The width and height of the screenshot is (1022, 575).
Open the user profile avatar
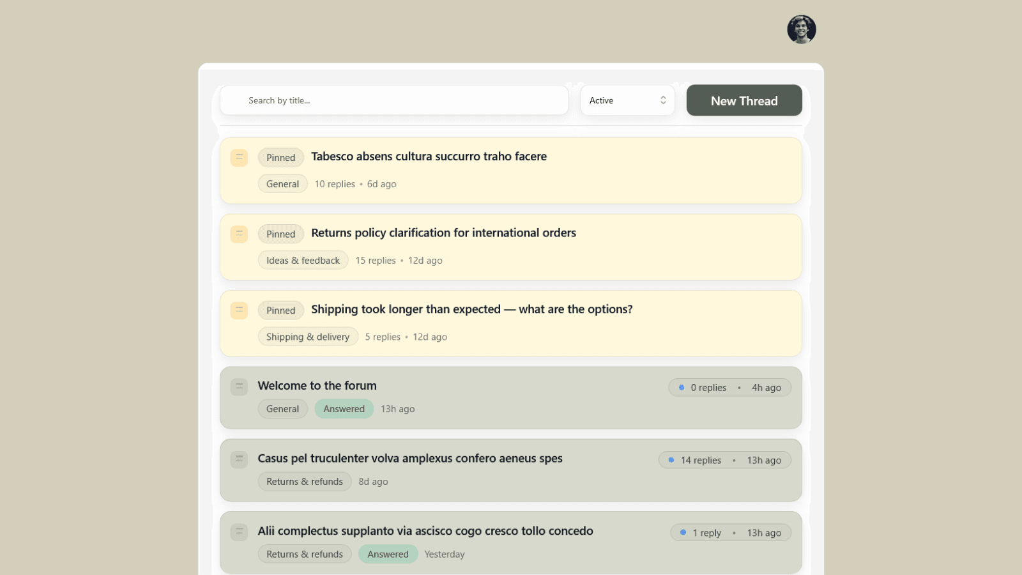point(801,29)
